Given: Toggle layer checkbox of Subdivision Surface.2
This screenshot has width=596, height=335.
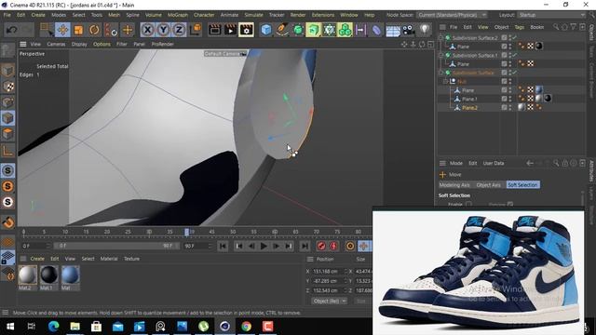Looking at the screenshot, I should pyautogui.click(x=504, y=37).
